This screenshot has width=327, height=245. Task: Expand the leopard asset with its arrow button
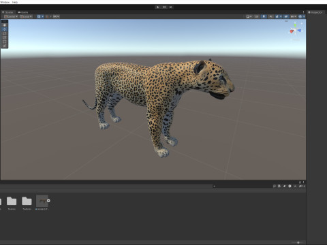click(x=48, y=201)
